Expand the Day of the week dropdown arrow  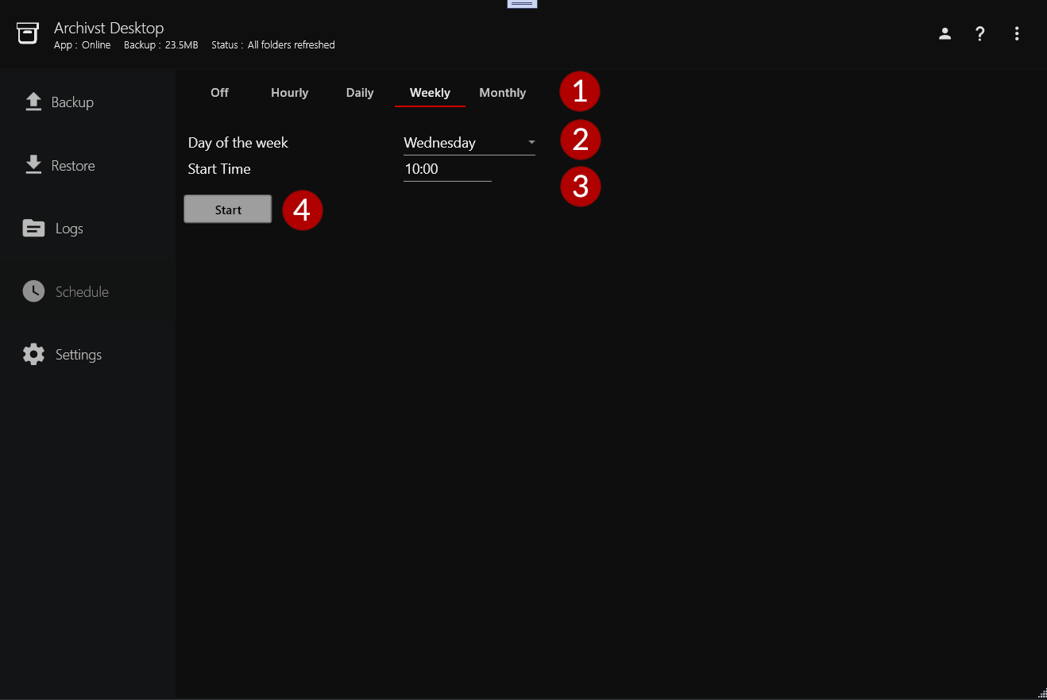[x=531, y=143]
